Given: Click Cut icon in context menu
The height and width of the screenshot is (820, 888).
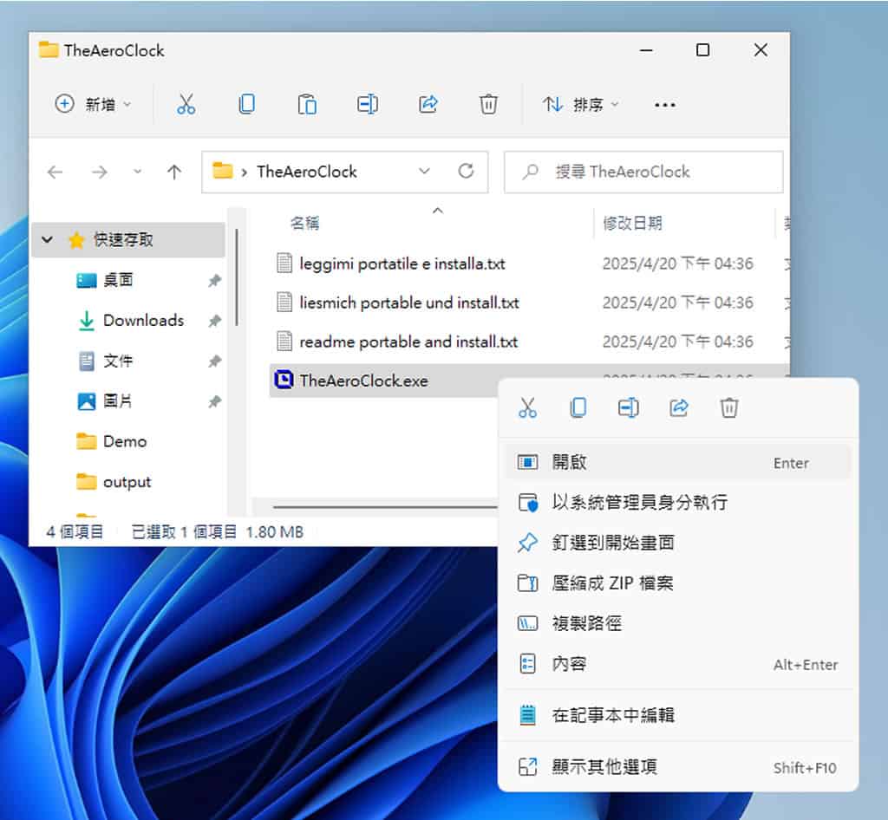Looking at the screenshot, I should coord(527,407).
